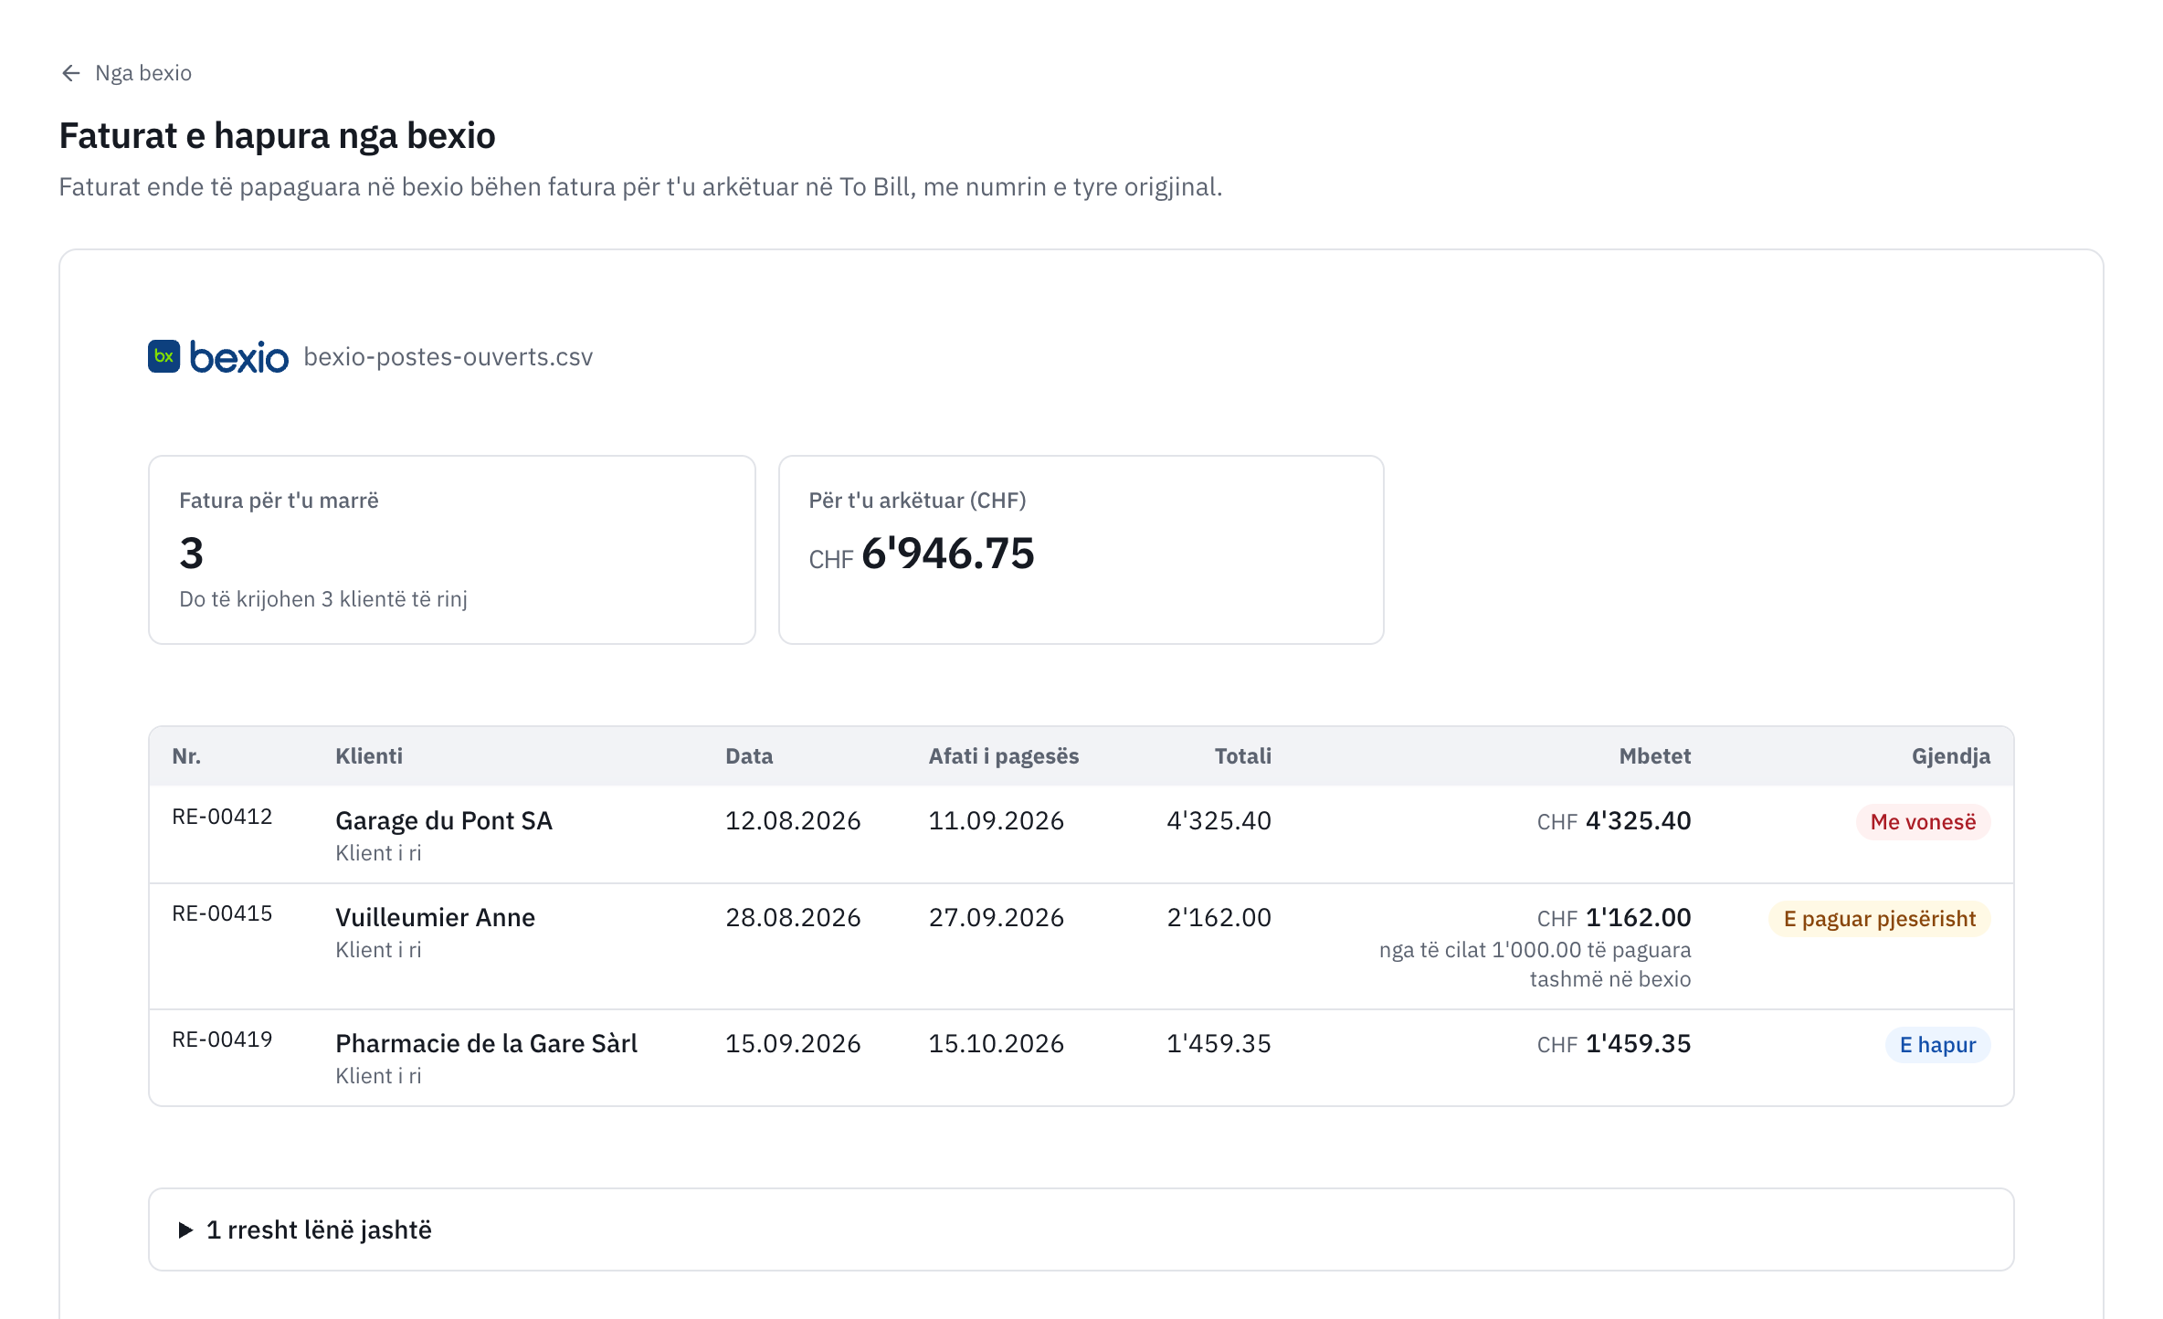Click client Garage du Pont SA
2163x1319 pixels.
tap(444, 820)
